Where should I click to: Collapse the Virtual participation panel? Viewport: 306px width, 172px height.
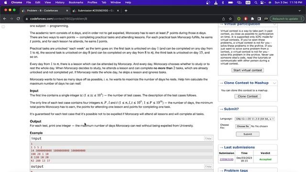pos(274,24)
